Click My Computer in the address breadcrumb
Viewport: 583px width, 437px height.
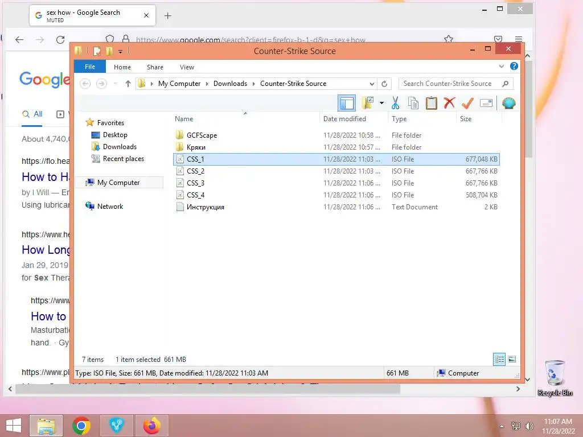coord(179,84)
